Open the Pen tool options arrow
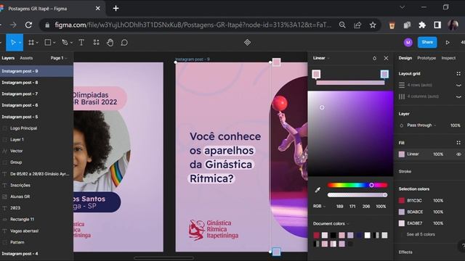The height and width of the screenshot is (261, 465). point(71,43)
